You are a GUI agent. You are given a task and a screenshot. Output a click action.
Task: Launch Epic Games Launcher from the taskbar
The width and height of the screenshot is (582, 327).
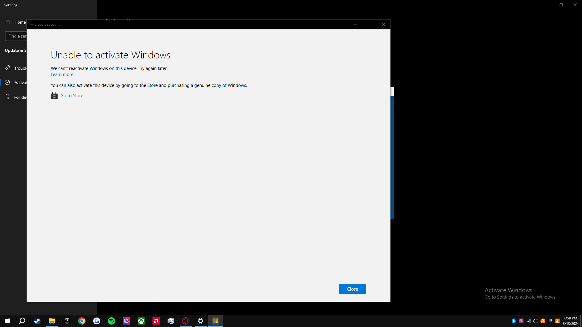(x=67, y=321)
